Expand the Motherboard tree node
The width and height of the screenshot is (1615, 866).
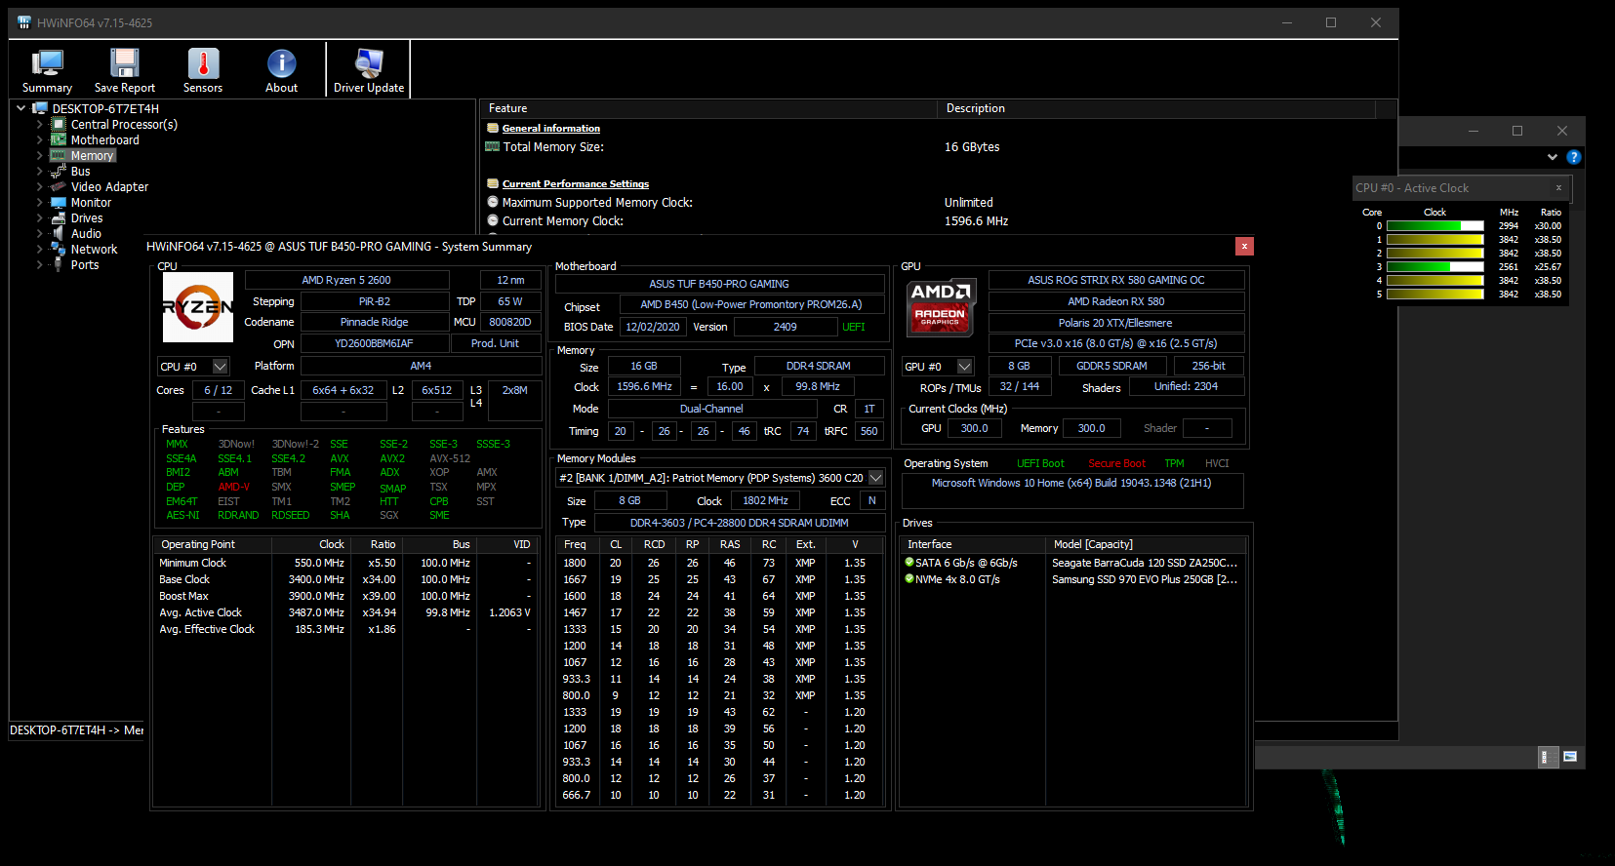pyautogui.click(x=40, y=139)
